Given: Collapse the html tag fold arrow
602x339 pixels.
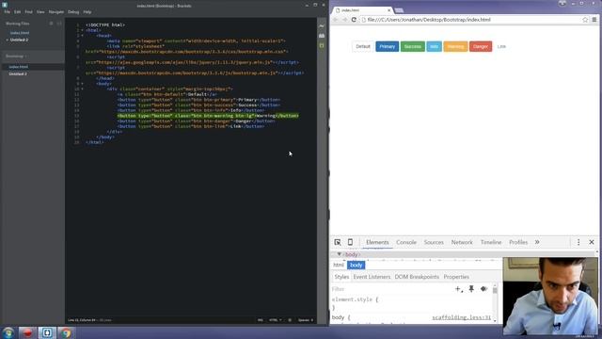Looking at the screenshot, I should coord(82,30).
